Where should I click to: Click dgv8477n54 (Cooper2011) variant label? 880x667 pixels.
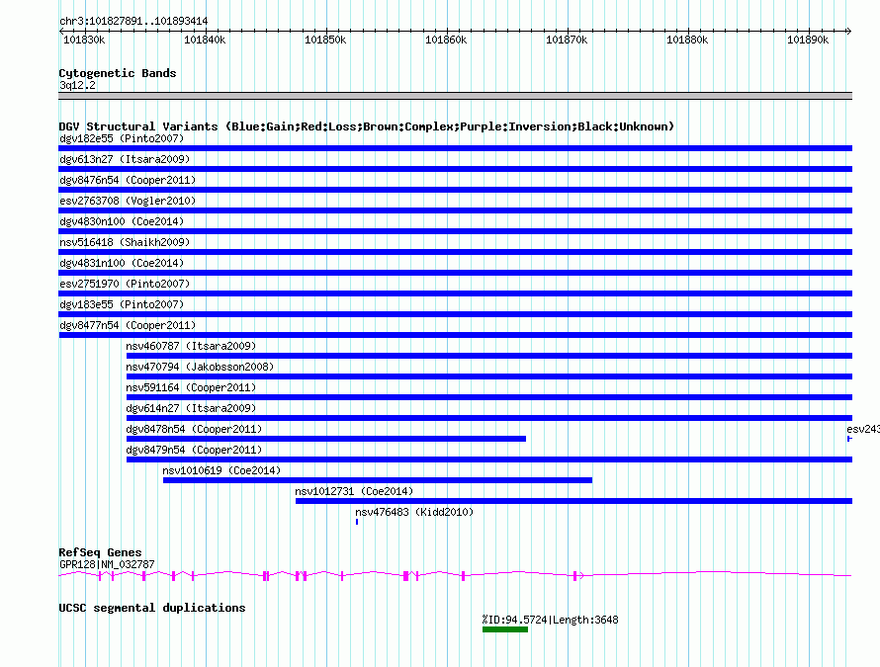[x=128, y=325]
